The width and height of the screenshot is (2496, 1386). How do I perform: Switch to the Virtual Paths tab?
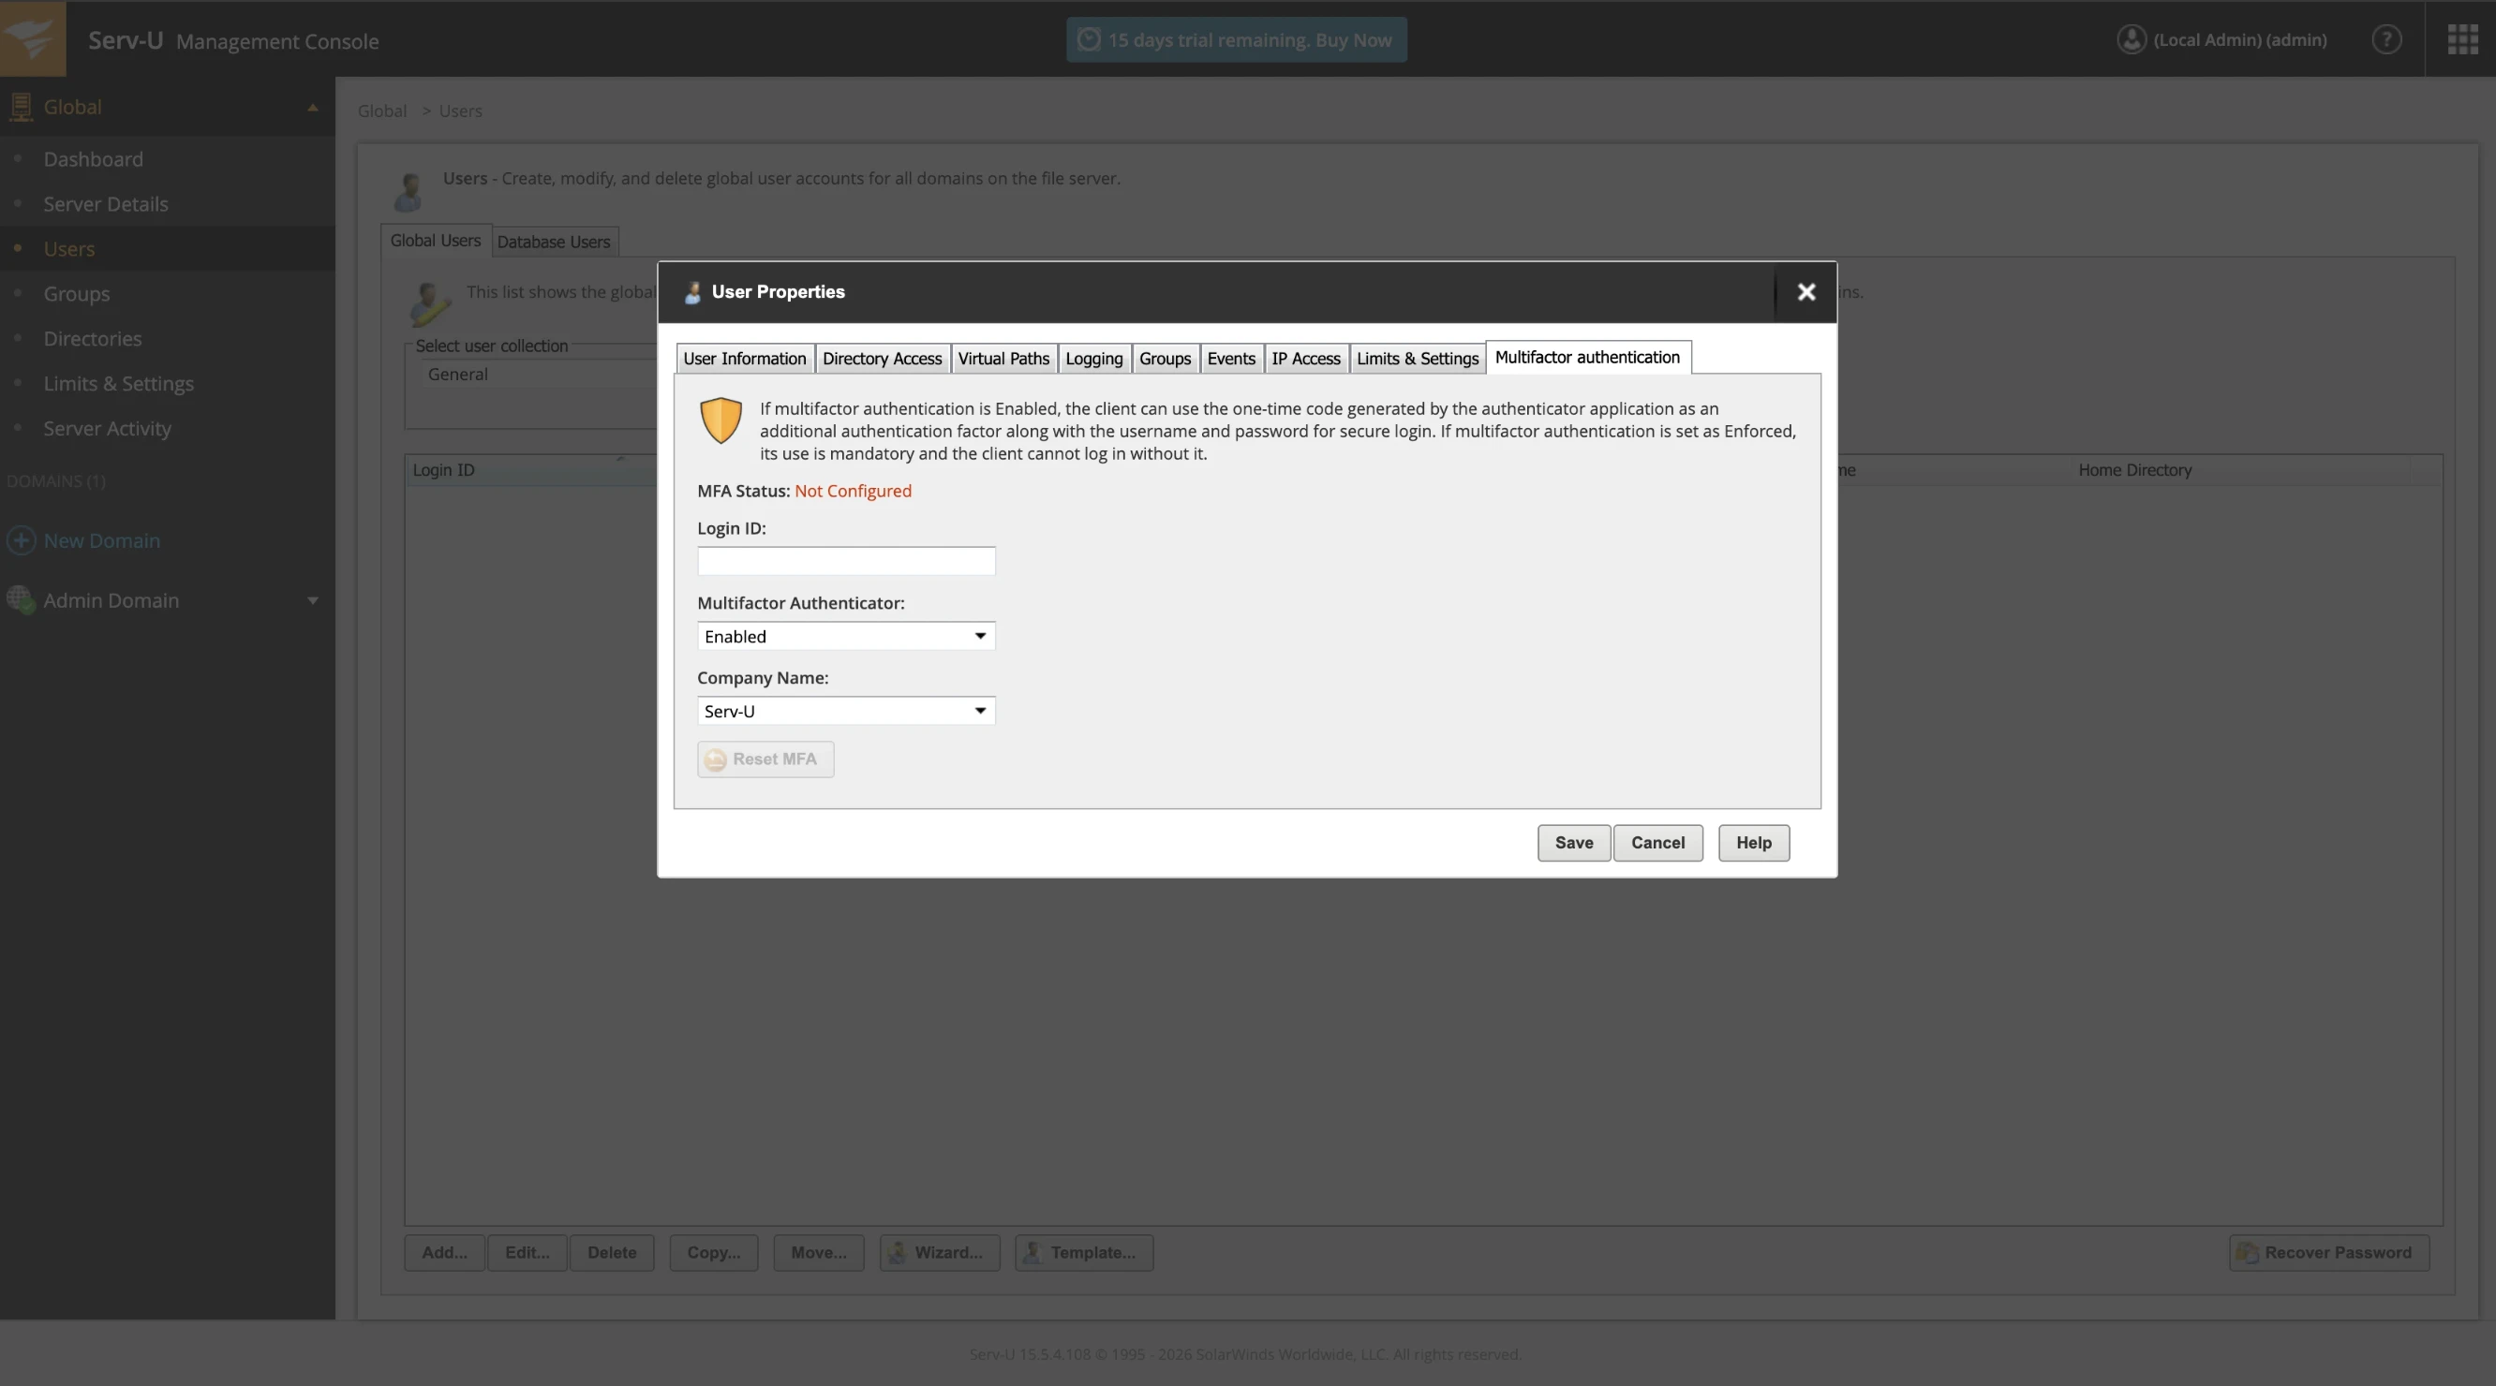(1003, 359)
